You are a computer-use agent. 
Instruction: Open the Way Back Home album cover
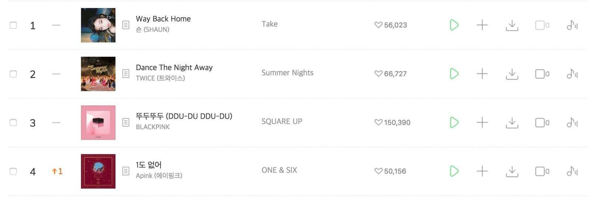coord(98,25)
